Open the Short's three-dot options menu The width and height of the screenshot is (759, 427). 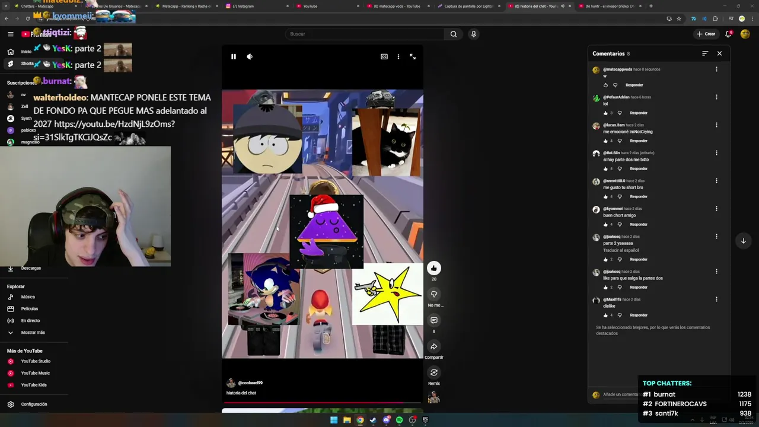pos(398,57)
